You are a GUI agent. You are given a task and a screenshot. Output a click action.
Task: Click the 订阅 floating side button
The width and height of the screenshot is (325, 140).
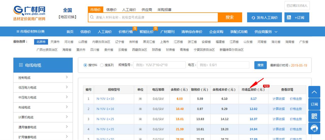(314, 104)
